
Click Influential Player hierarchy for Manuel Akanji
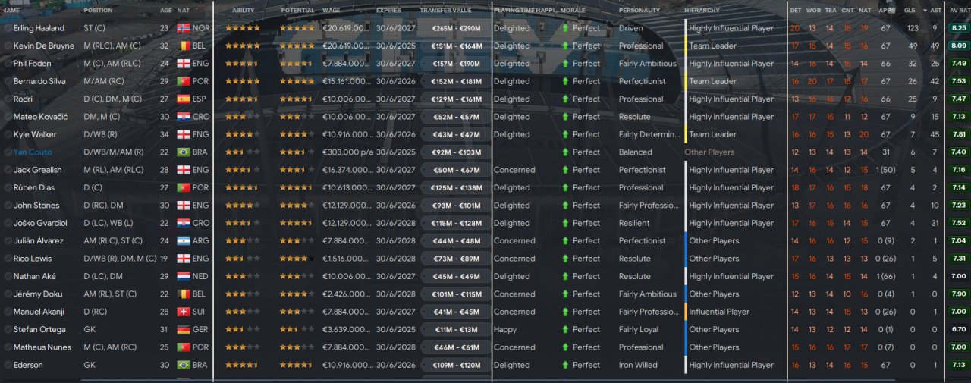719,312
